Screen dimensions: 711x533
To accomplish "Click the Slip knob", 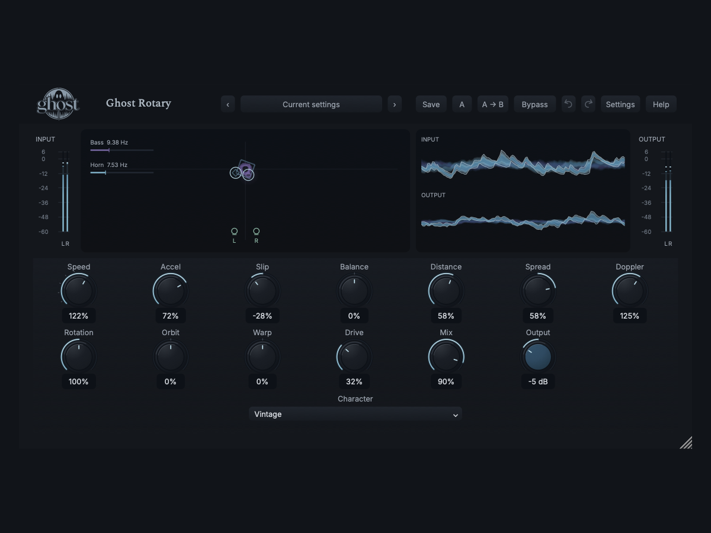I will click(262, 291).
